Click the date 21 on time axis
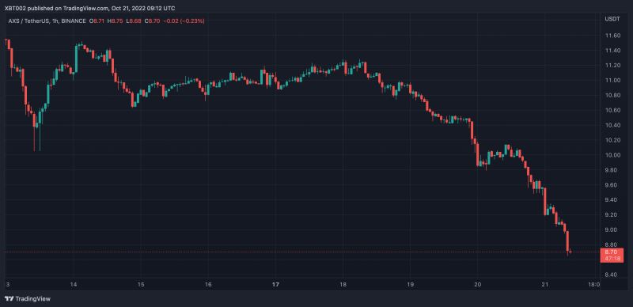This screenshot has height=307, width=633. [545, 284]
